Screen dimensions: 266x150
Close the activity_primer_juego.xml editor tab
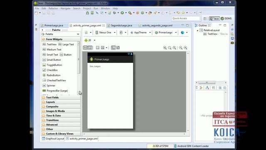pos(103,25)
